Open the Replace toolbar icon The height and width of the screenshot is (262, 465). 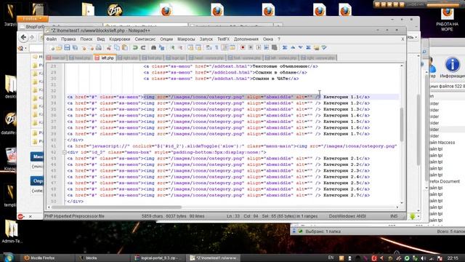[161, 48]
